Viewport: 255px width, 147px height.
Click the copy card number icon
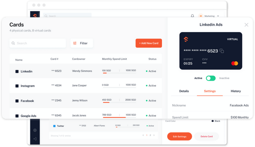221,51
